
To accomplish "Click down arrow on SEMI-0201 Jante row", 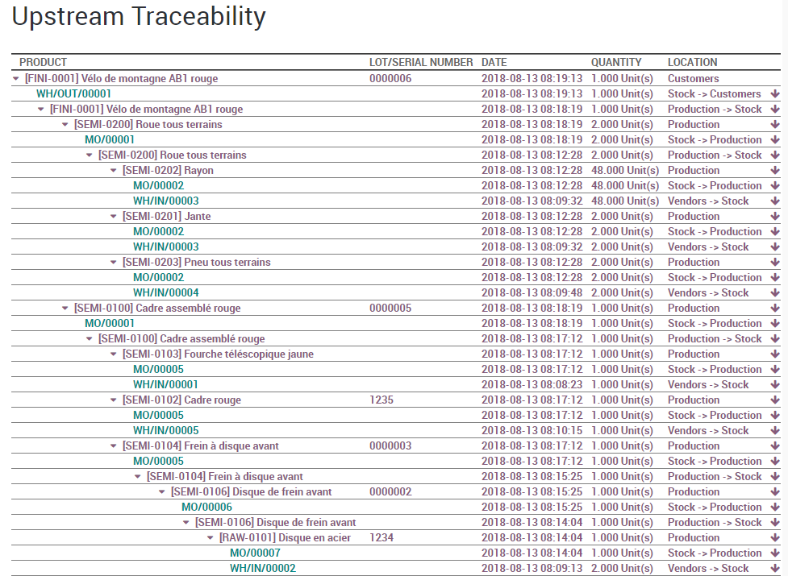I will point(774,216).
